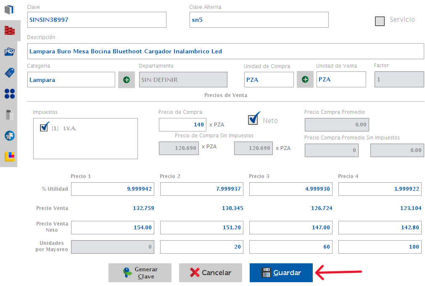The height and width of the screenshot is (286, 425).
Task: Select the four blue circles sidebar icon
Action: tap(10, 93)
